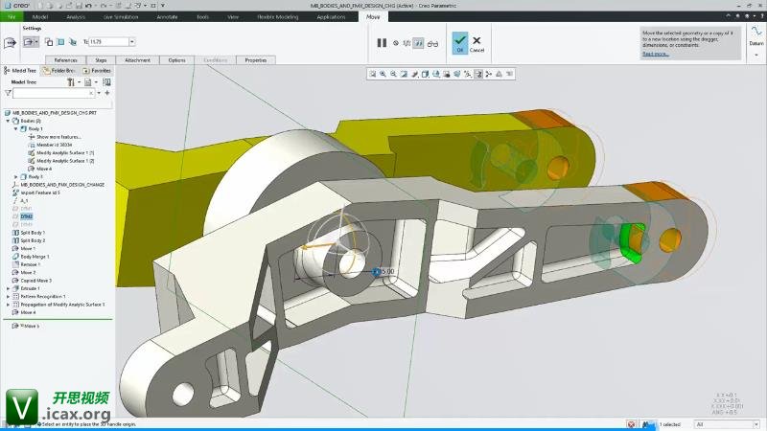Click the green OK checkmark button
Screen dimensions: 767x431
click(460, 42)
